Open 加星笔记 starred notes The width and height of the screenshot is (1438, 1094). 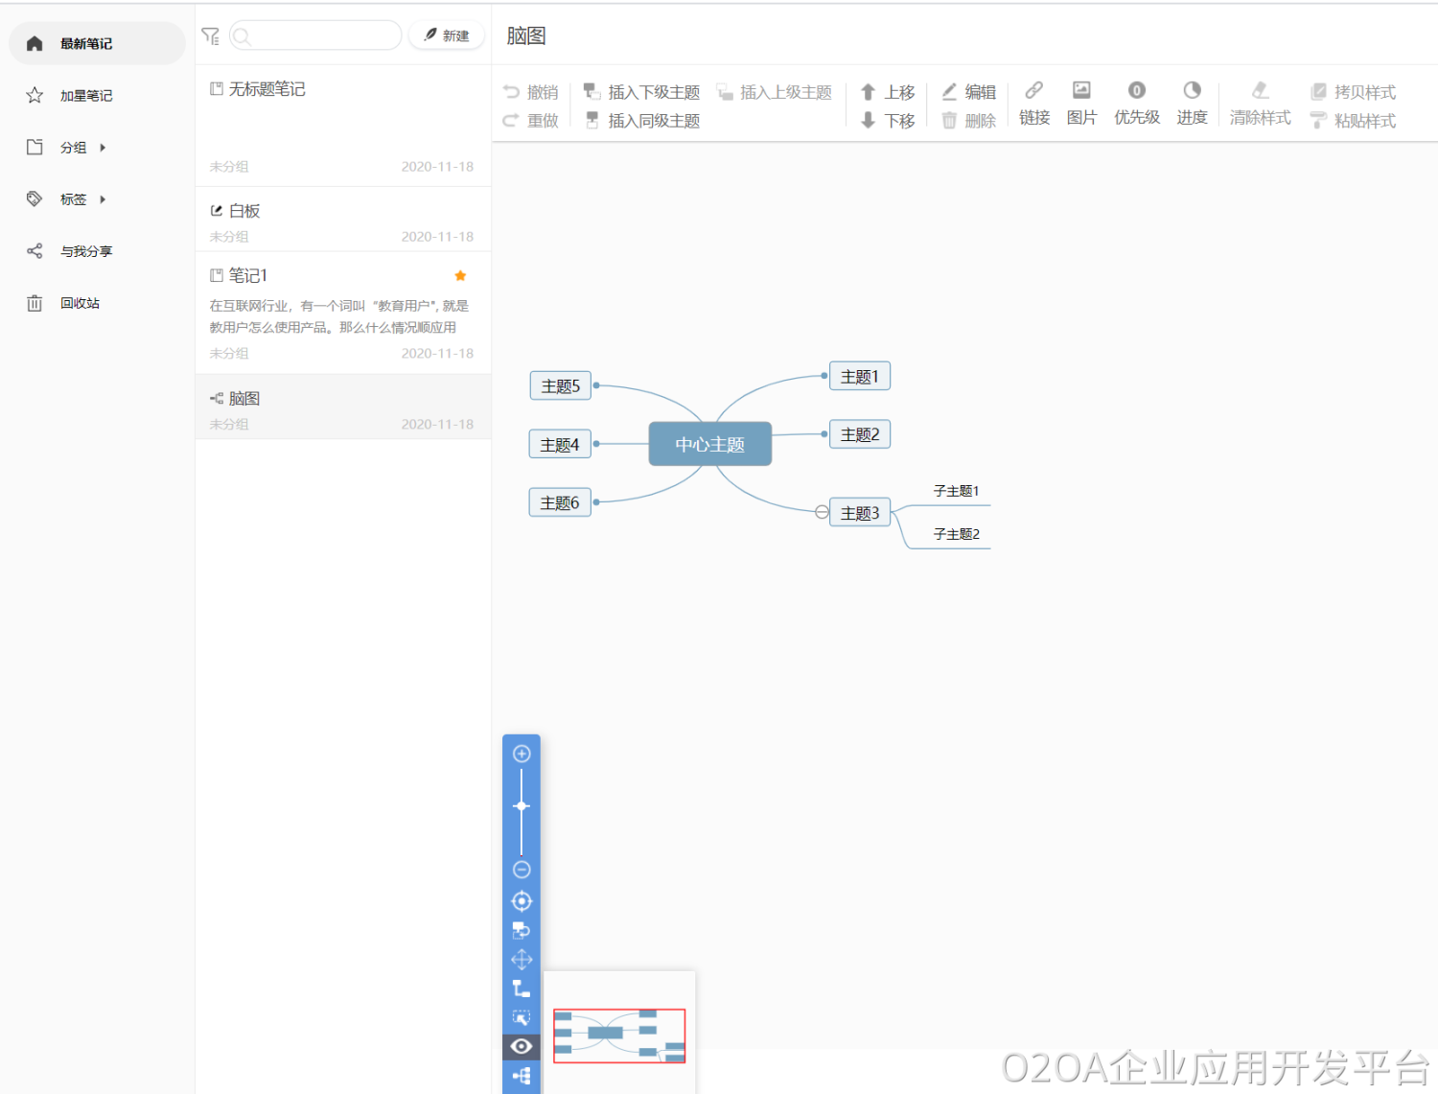86,96
